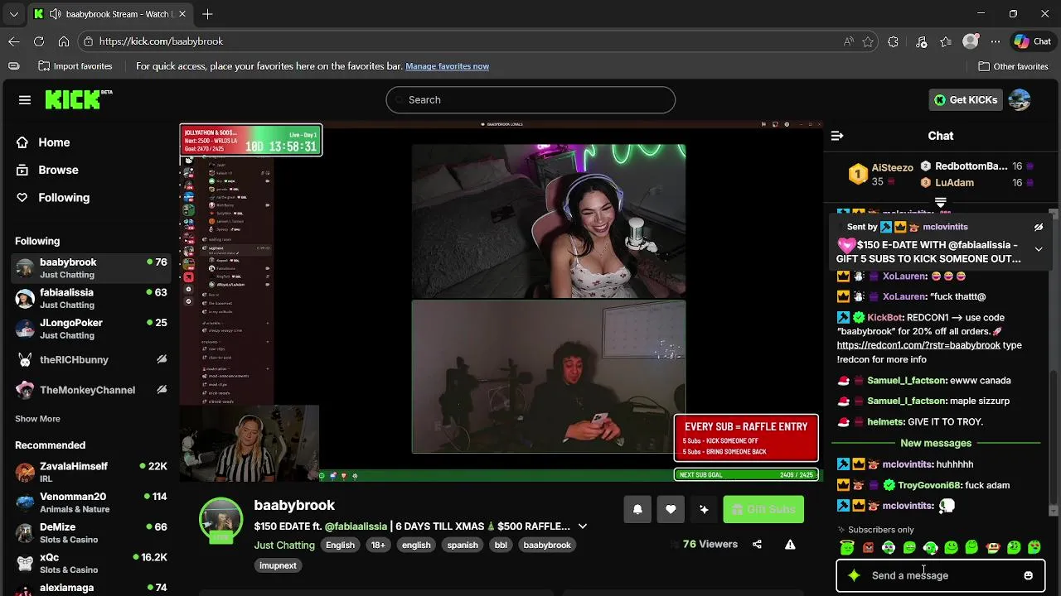Expand the chat leaderboard handle
Screen dimensions: 1061x596
click(x=941, y=202)
